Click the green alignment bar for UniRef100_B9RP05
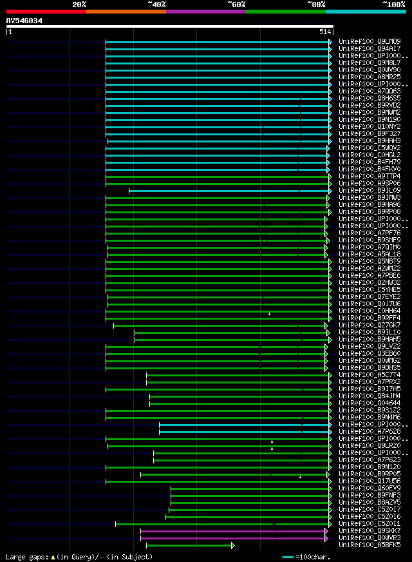Image resolution: width=412 pixels, height=562 pixels. point(235,475)
